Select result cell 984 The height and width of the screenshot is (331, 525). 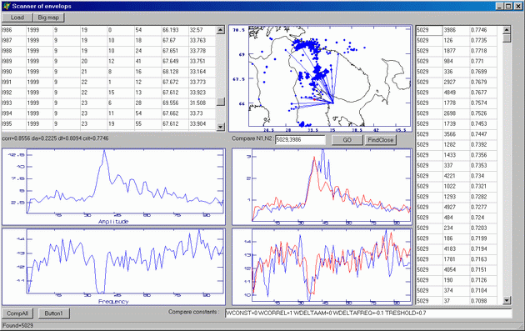point(456,62)
